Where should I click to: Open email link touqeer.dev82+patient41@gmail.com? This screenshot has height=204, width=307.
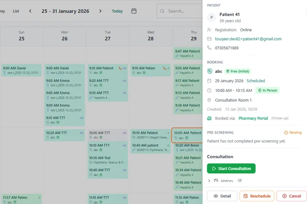248,39
